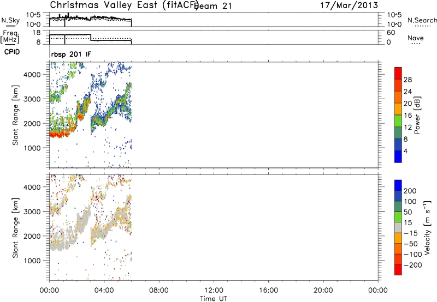437x302 pixels.
Task: Click the gray segment of velocity color bar
Action: pyautogui.click(x=398, y=227)
